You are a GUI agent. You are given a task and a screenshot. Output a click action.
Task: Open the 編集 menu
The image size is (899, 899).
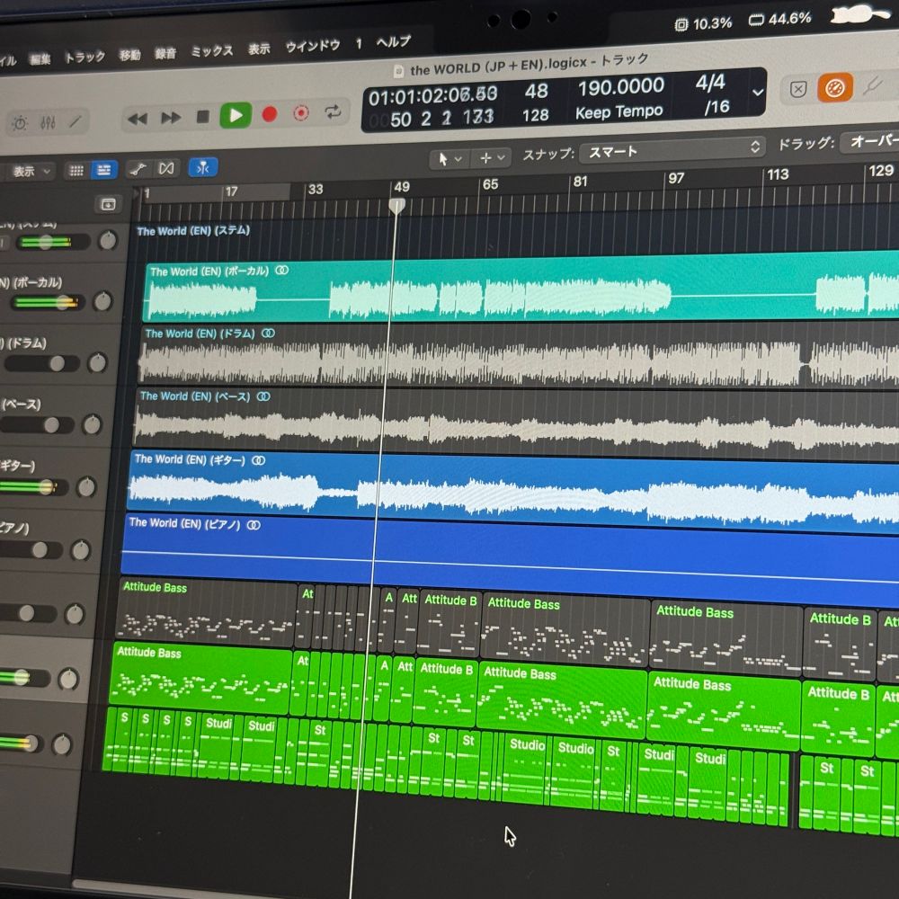tap(40, 58)
